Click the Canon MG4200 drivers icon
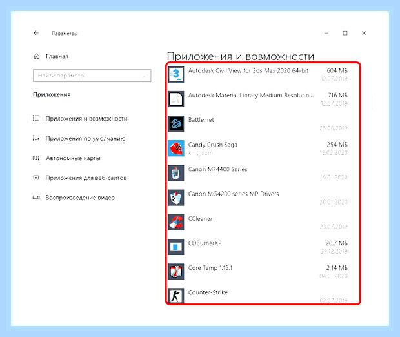 [x=175, y=198]
